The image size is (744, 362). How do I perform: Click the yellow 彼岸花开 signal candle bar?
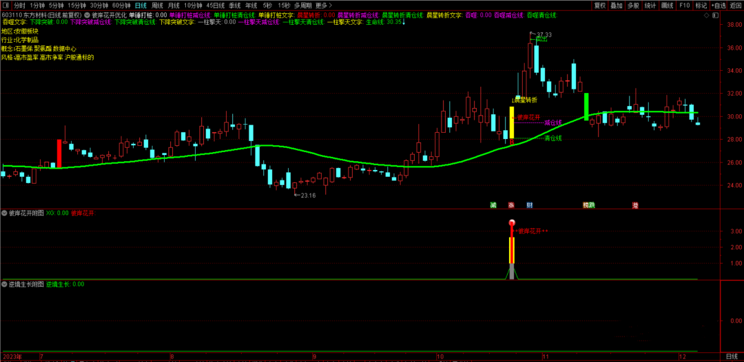pos(512,123)
